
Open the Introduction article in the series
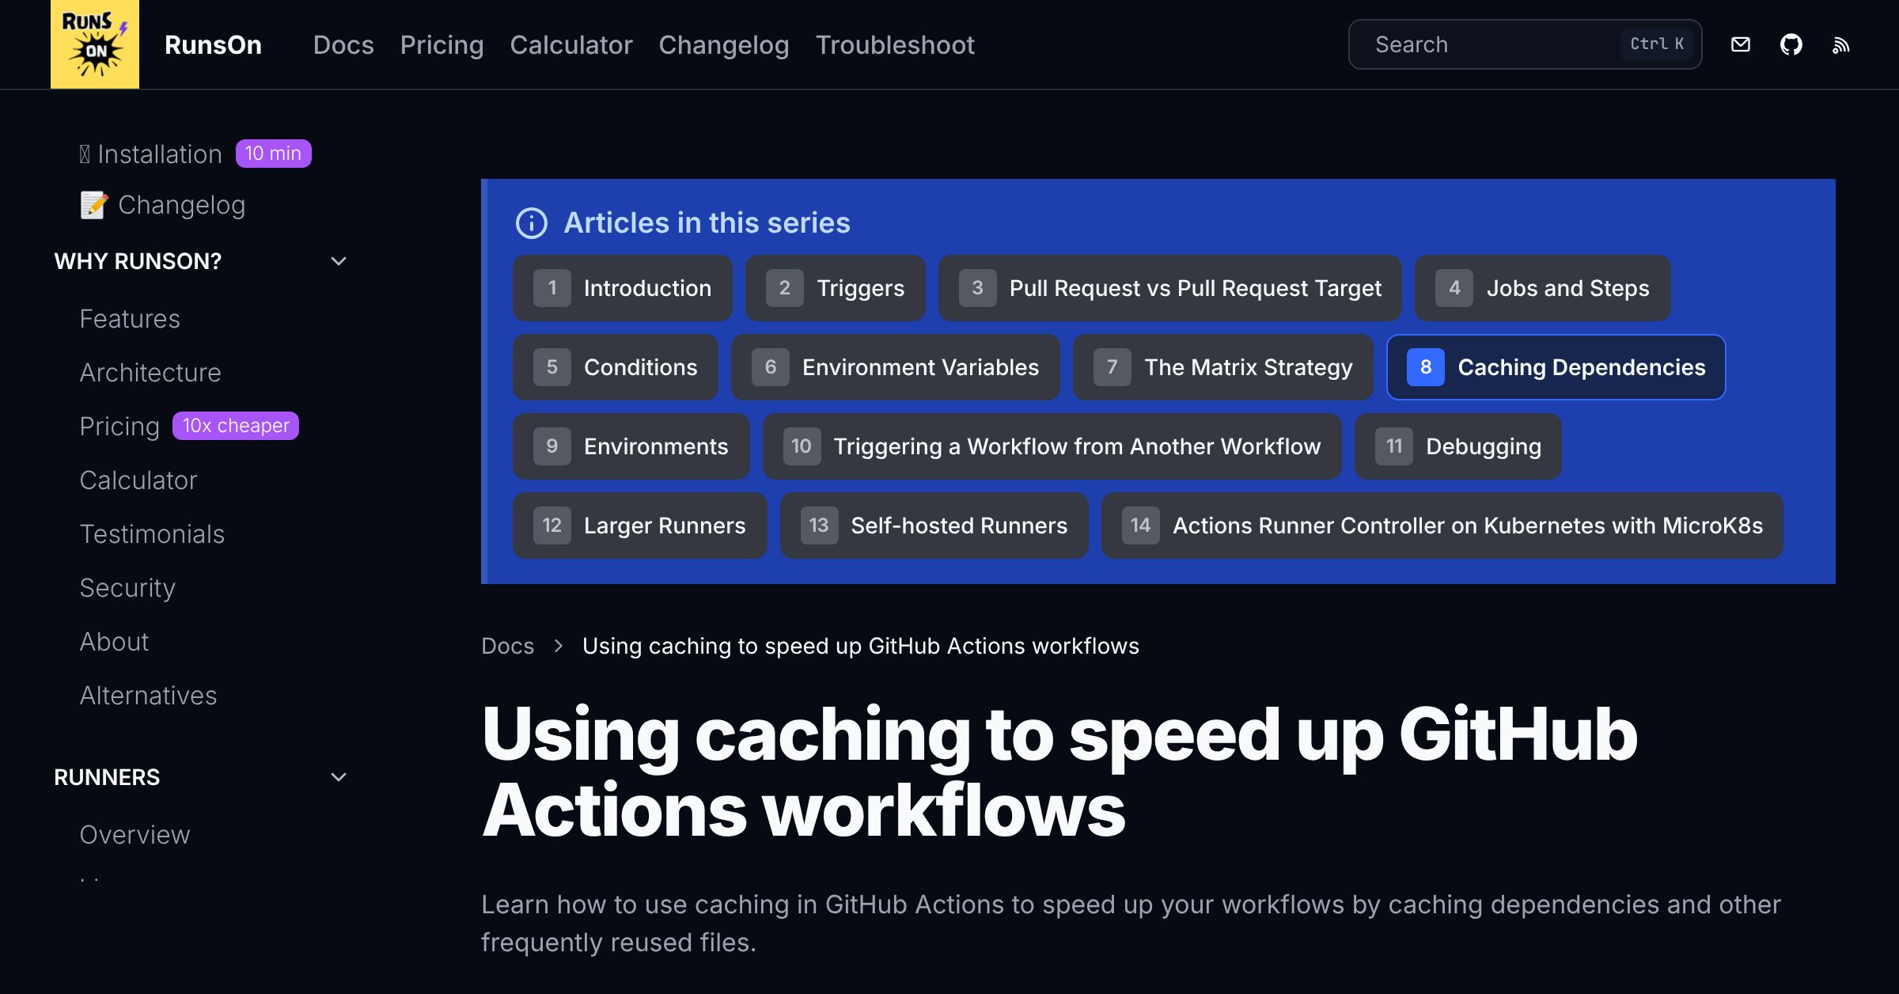tap(623, 288)
